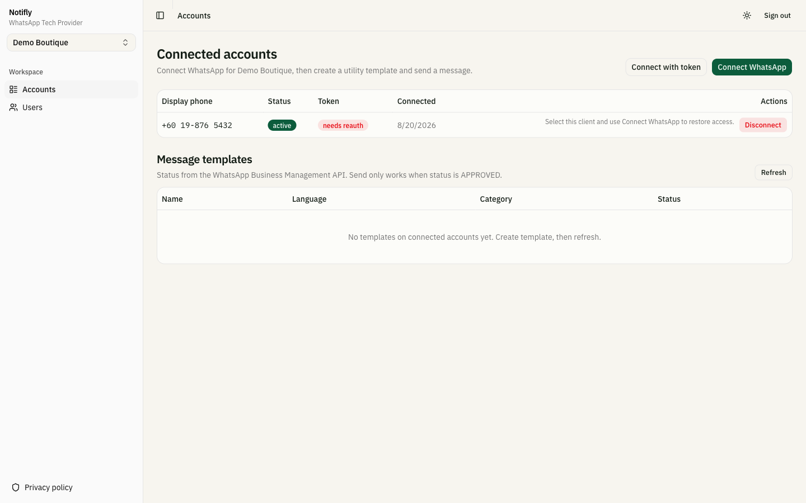The height and width of the screenshot is (503, 806).
Task: Select the +60 19-876 5432 phone number
Action: coord(197,125)
